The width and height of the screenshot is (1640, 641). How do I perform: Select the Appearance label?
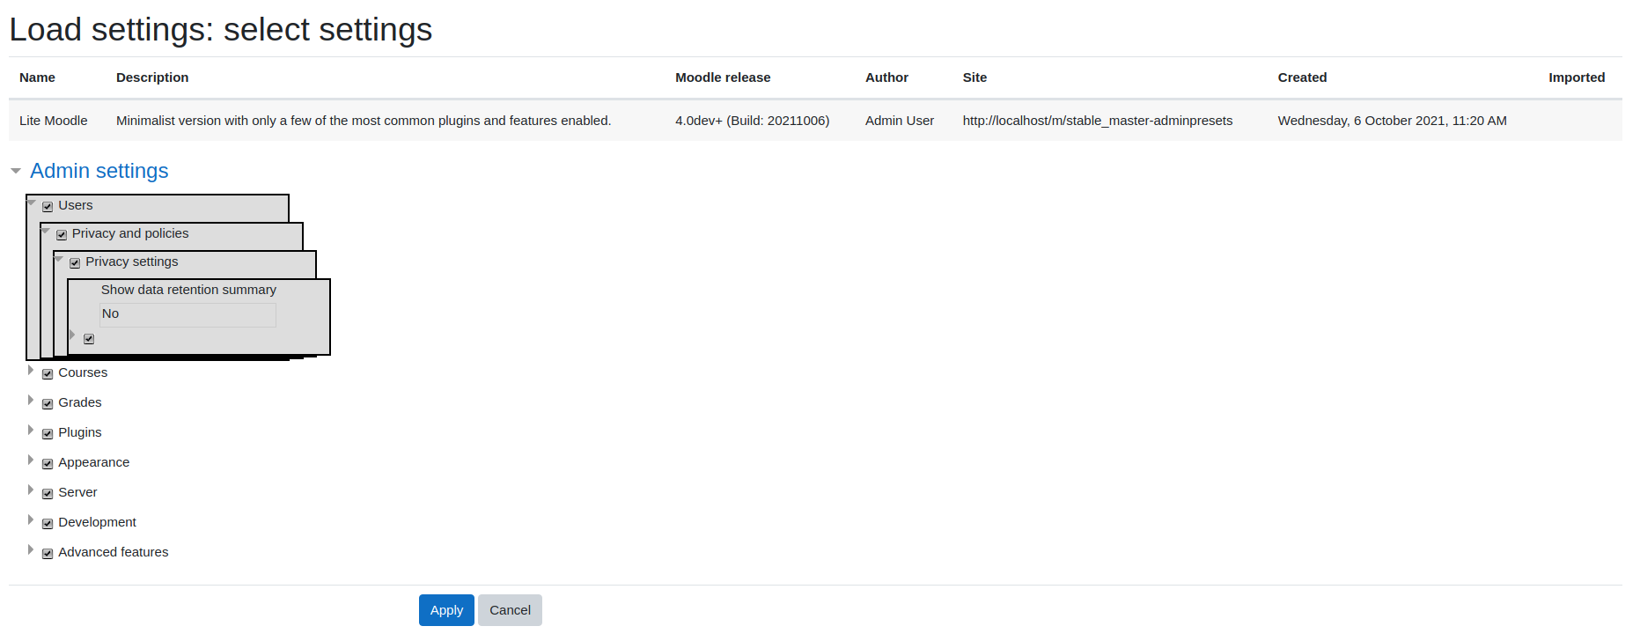pyautogui.click(x=94, y=462)
